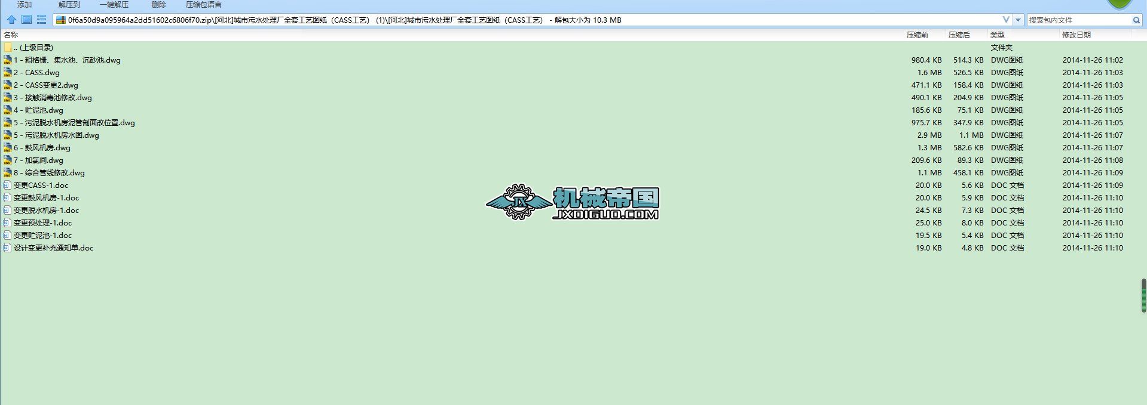Click DWG icon of 8 - 综合管线修改.dwg
This screenshot has width=1147, height=405.
[x=7, y=172]
